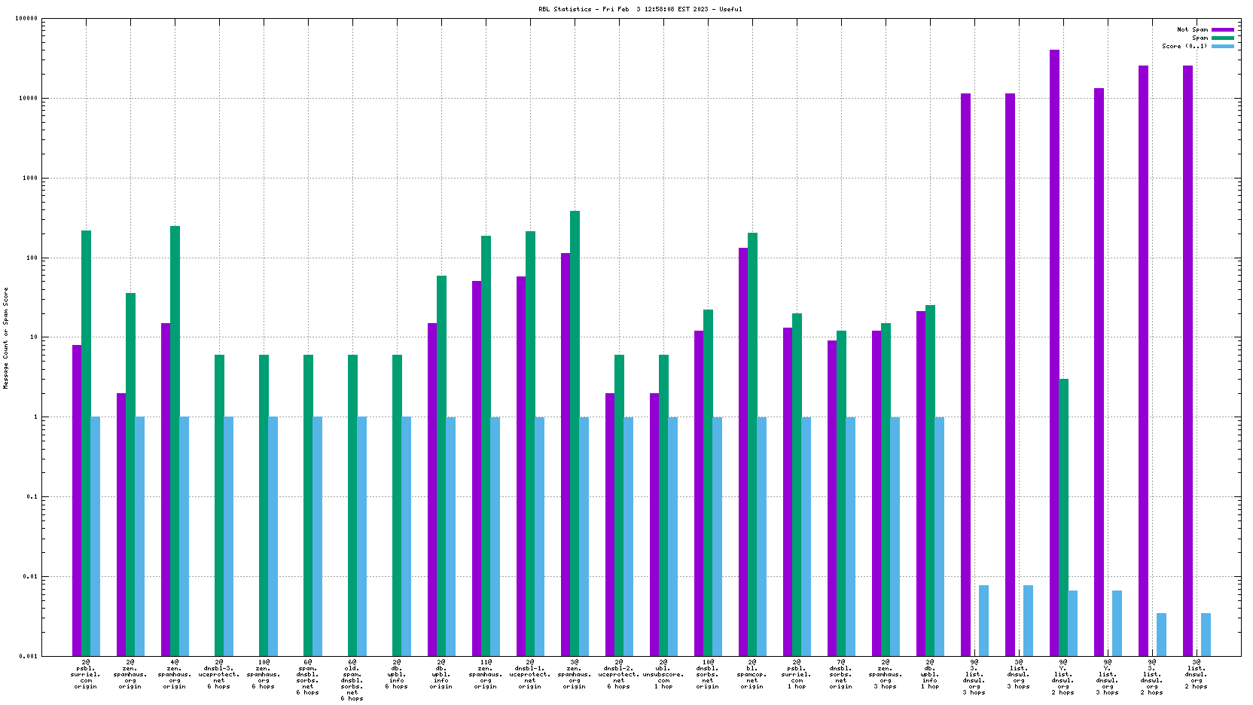Viewport: 1253px width, 705px height.
Task: Click the green Spam legend swatch
Action: 1222,38
